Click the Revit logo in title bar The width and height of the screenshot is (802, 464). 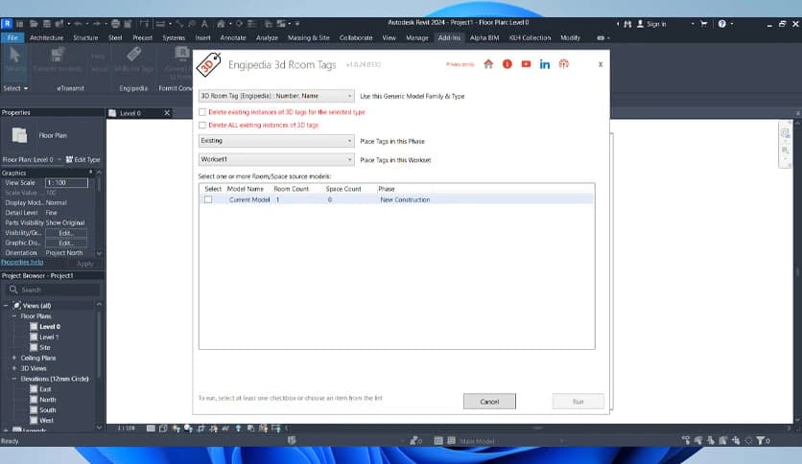pos(7,23)
